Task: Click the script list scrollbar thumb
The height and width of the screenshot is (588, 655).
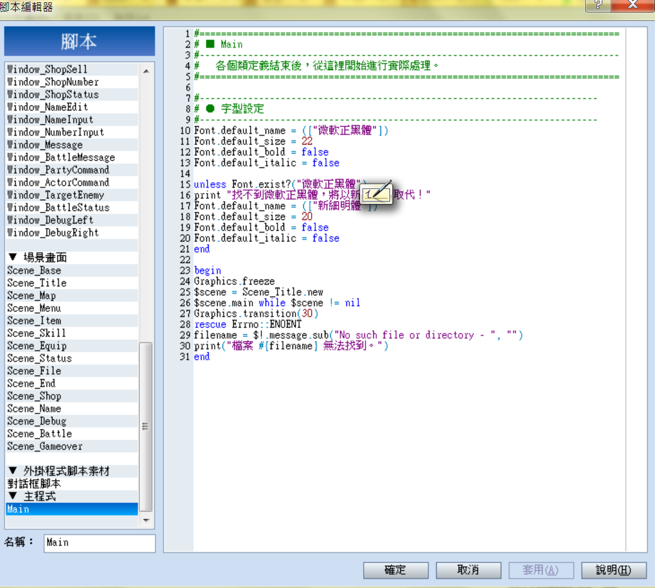Action: click(x=145, y=426)
